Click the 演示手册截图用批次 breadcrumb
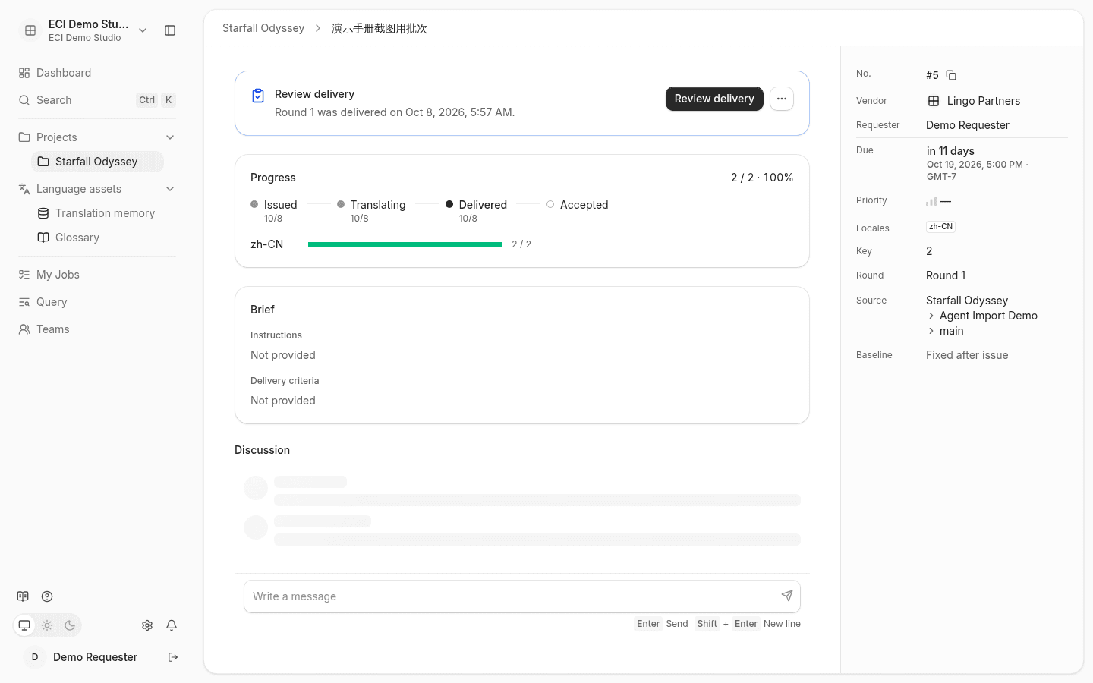Viewport: 1093px width, 683px height. [x=380, y=28]
